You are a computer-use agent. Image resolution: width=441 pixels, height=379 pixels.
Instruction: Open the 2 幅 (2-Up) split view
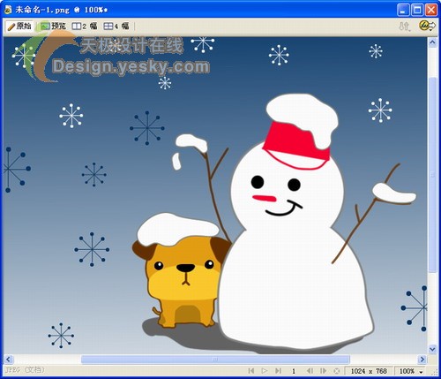(x=85, y=27)
